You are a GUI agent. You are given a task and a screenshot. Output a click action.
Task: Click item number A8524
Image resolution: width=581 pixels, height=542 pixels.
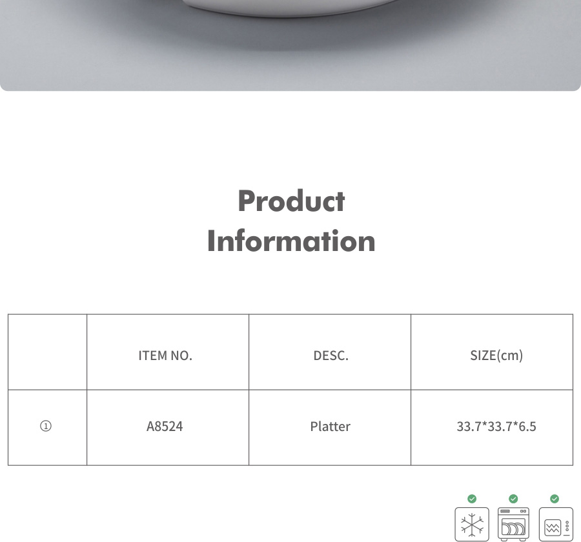coord(165,427)
